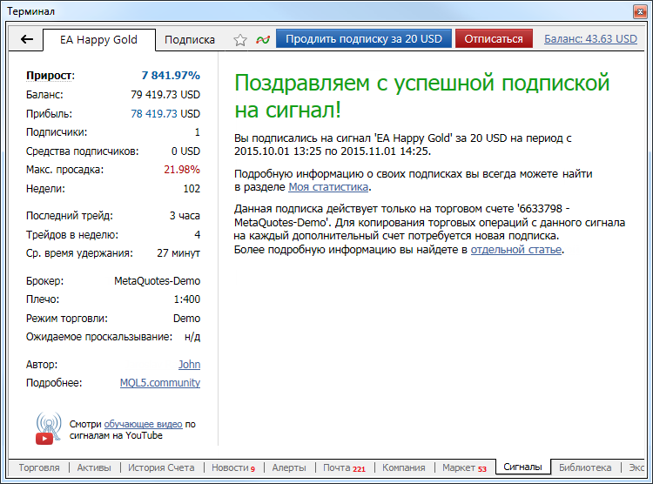Image resolution: width=653 pixels, height=484 pixels.
Task: Click the YouTube signals video icon
Action: [x=48, y=428]
